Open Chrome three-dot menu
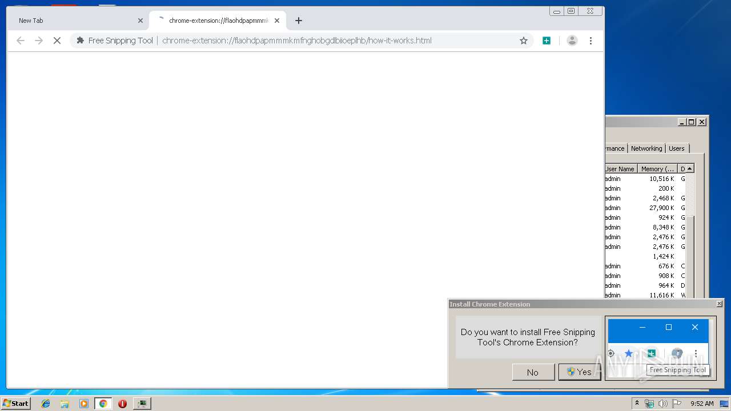Image resolution: width=731 pixels, height=411 pixels. pos(591,41)
